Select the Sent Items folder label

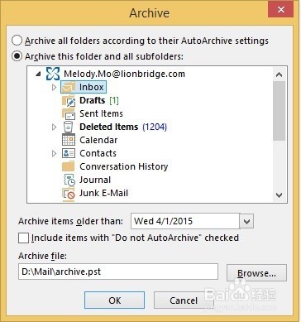click(x=101, y=113)
